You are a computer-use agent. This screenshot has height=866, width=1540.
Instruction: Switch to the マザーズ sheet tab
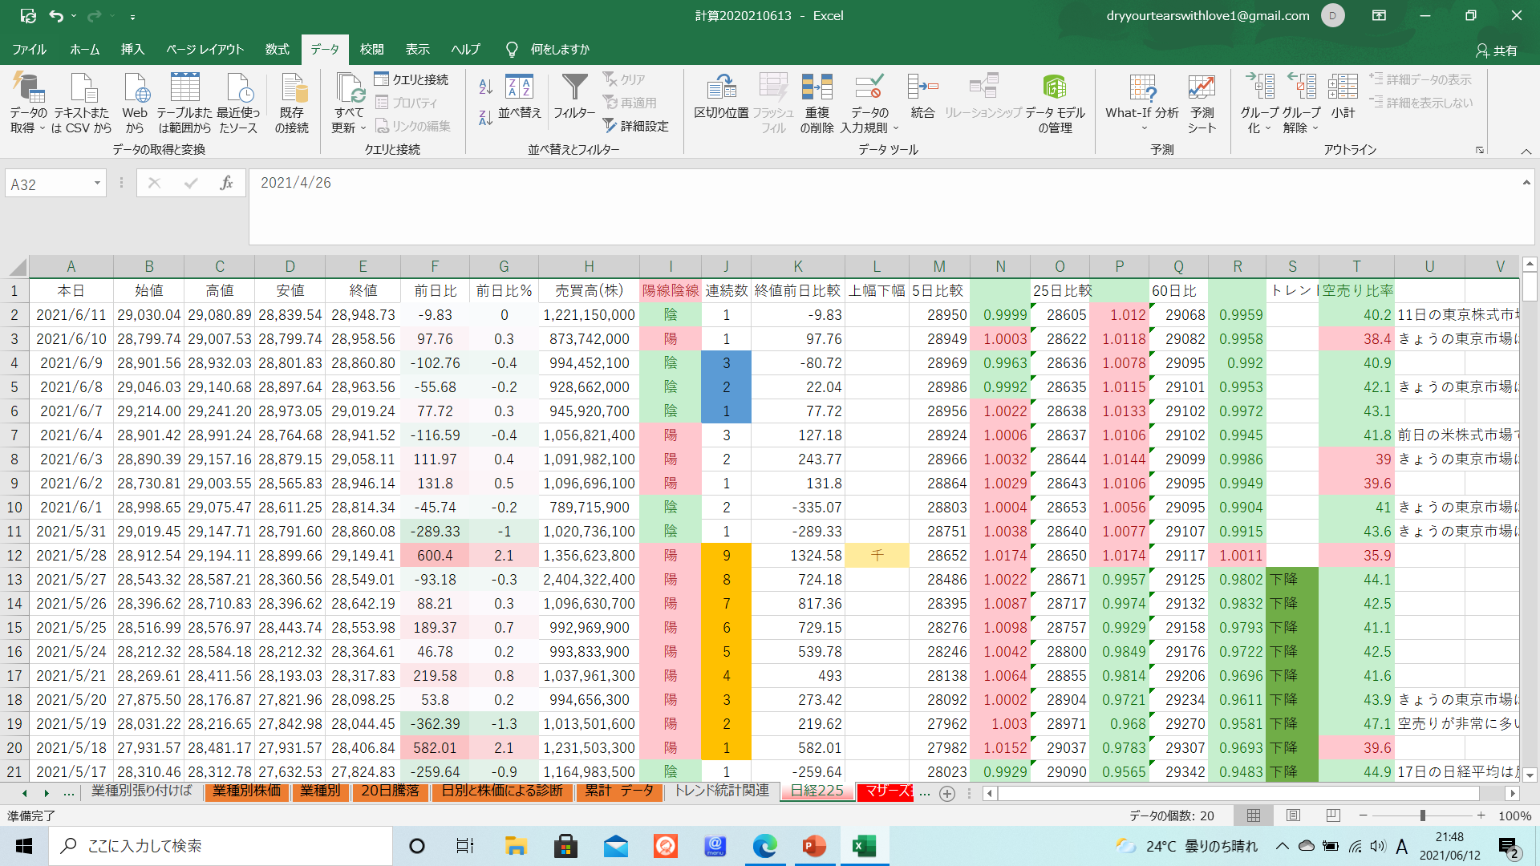tap(886, 791)
